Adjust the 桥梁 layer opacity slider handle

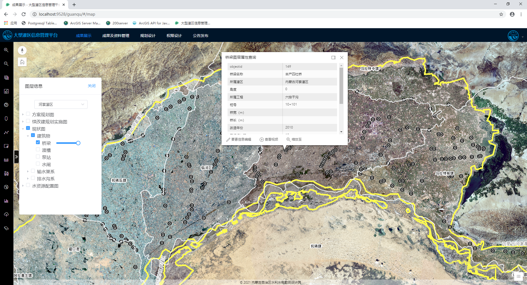(78, 143)
